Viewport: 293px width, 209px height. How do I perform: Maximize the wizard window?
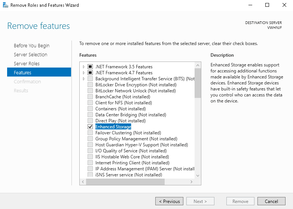(267, 5)
